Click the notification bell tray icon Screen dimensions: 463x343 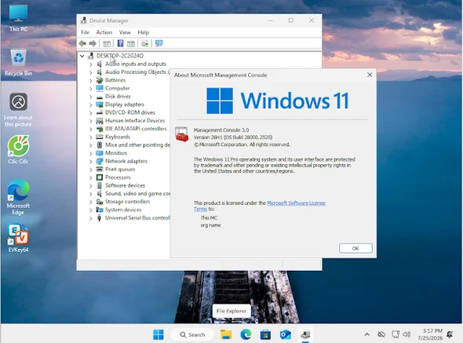pyautogui.click(x=450, y=334)
